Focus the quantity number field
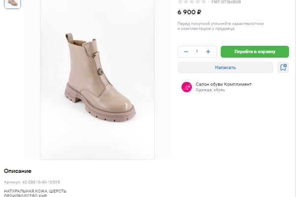The height and width of the screenshot is (197, 296). [x=197, y=52]
